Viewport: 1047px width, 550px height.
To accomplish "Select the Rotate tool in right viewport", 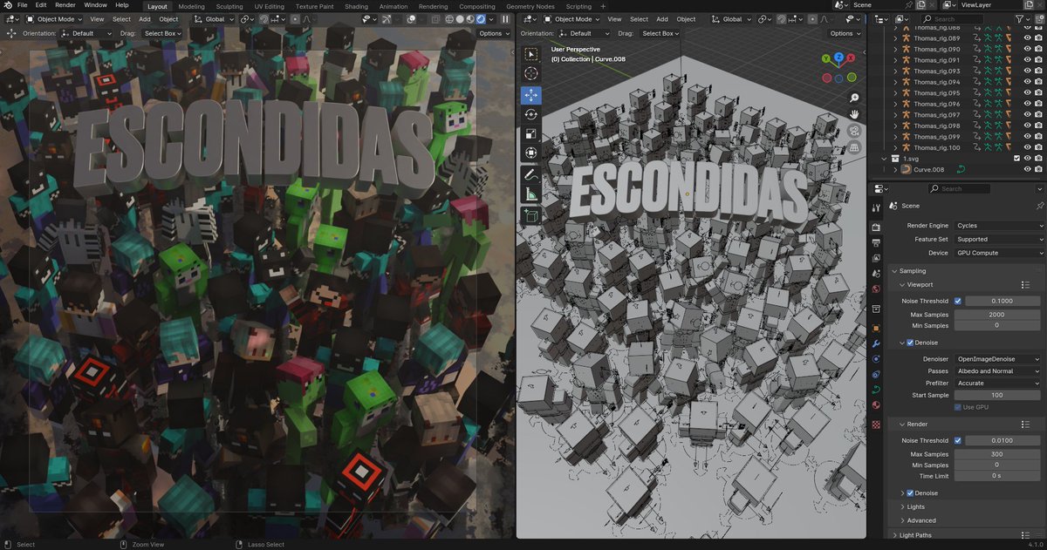I will [530, 114].
